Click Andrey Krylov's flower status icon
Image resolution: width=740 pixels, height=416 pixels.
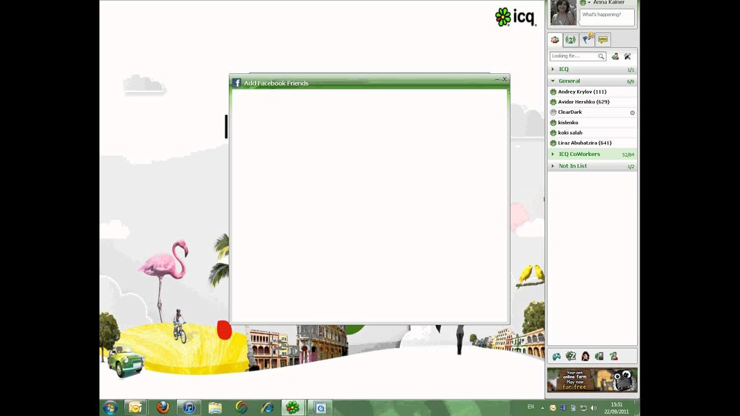(x=553, y=92)
